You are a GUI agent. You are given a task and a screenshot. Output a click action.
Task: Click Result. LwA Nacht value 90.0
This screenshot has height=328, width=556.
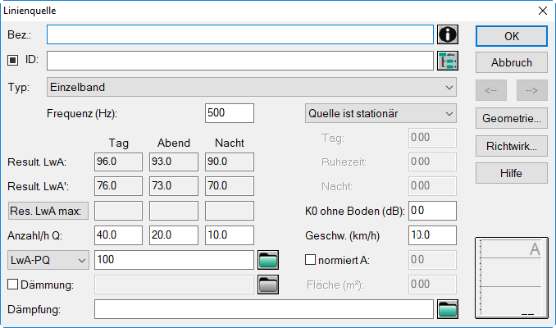tap(230, 162)
